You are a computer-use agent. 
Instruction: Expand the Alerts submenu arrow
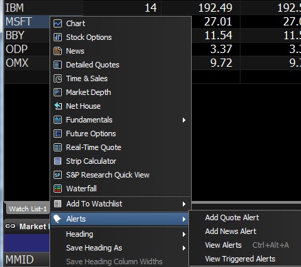coord(184,219)
